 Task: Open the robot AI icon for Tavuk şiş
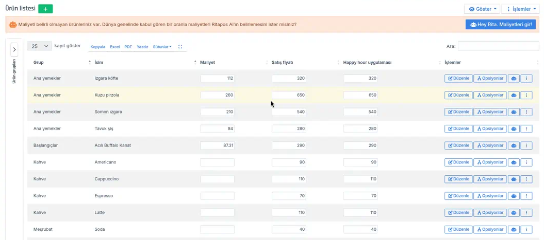coord(514,128)
